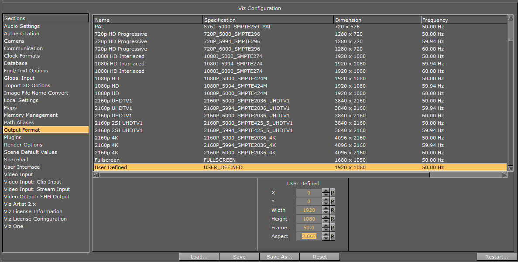Viewport: 518px width, 262px height.
Task: Open the Communication section
Action: (x=45, y=48)
